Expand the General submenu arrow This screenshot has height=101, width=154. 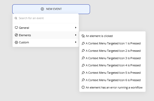point(76,28)
